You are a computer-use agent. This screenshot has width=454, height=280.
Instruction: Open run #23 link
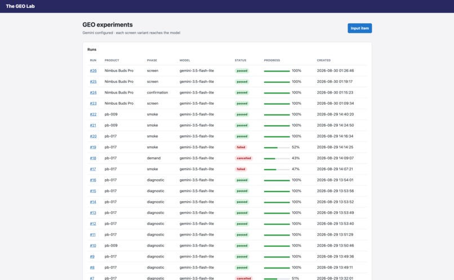point(93,103)
